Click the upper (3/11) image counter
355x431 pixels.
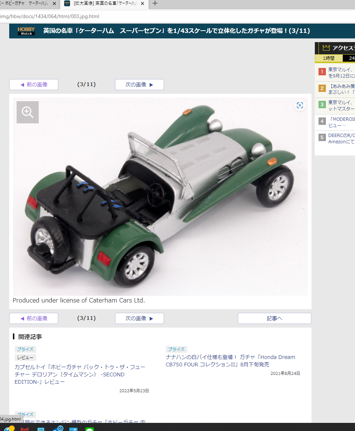86,84
